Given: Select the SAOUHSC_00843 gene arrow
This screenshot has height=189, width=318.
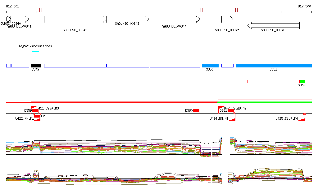Looking at the screenshot, I should (128, 19).
